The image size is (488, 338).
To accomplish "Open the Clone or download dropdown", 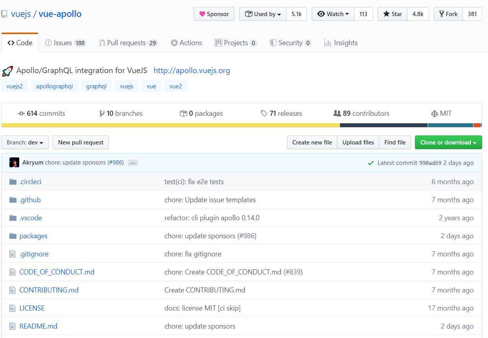I will point(448,143).
